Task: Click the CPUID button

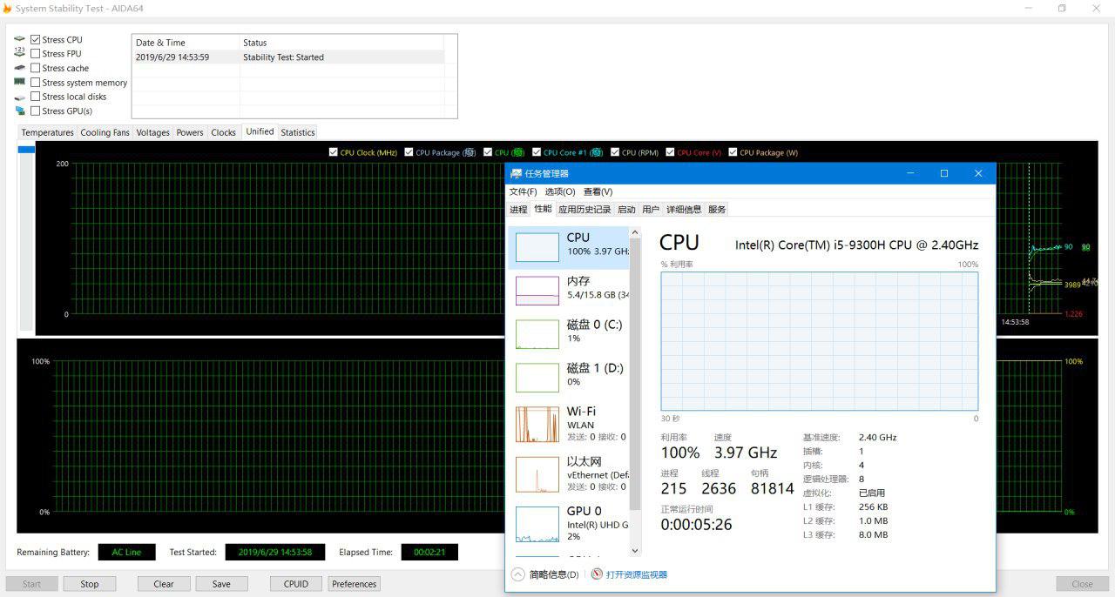Action: pos(295,583)
